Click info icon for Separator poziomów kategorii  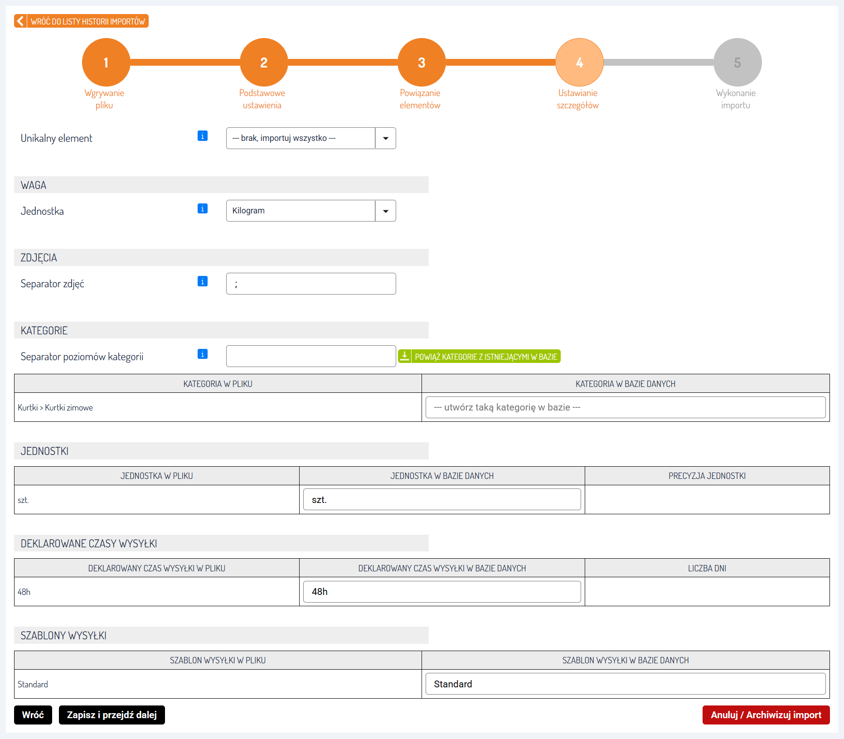tap(203, 354)
